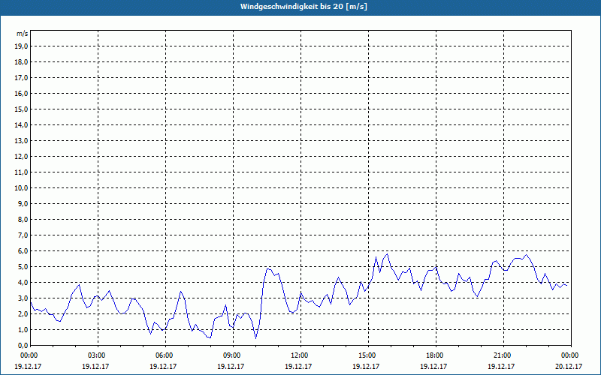601x375 pixels.
Task: Click the 12,0 y-axis label
Action: (x=22, y=157)
